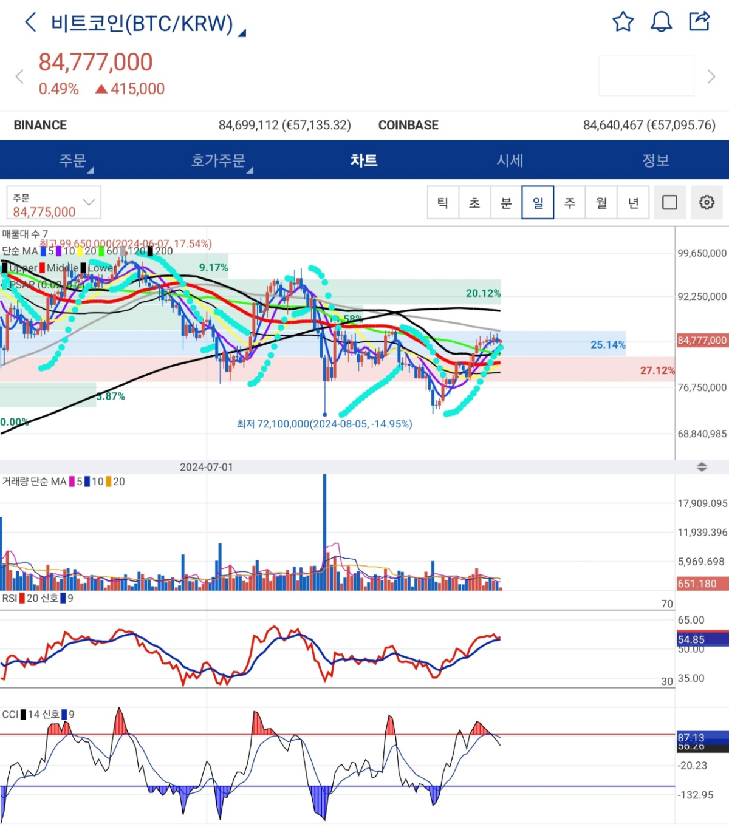Screen dimensions: 729x827
Task: Add Bitcoin to favorites with star icon
Action: pos(623,22)
